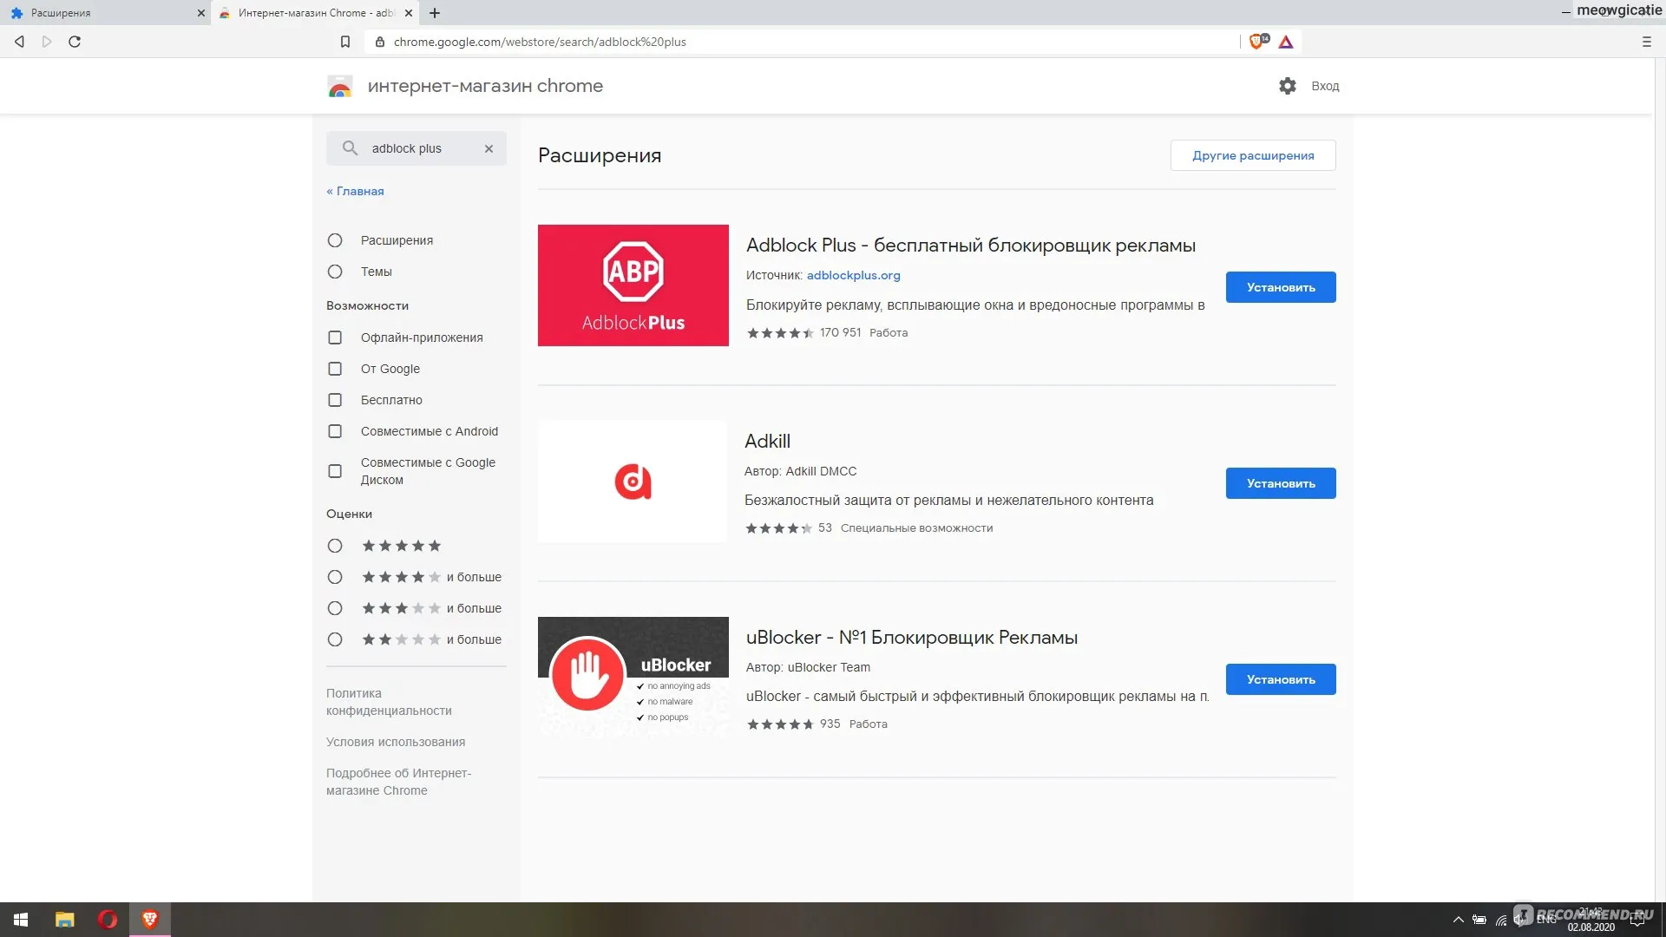Click the интернет-магазин chrome header title

click(x=485, y=86)
